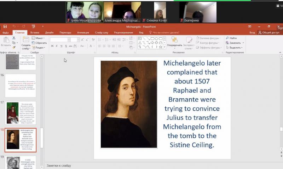This screenshot has width=283, height=169.
Task: Align text left in paragraph group
Action: [99, 46]
